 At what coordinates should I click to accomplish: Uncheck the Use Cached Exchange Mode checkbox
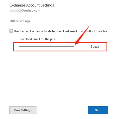click(11, 31)
